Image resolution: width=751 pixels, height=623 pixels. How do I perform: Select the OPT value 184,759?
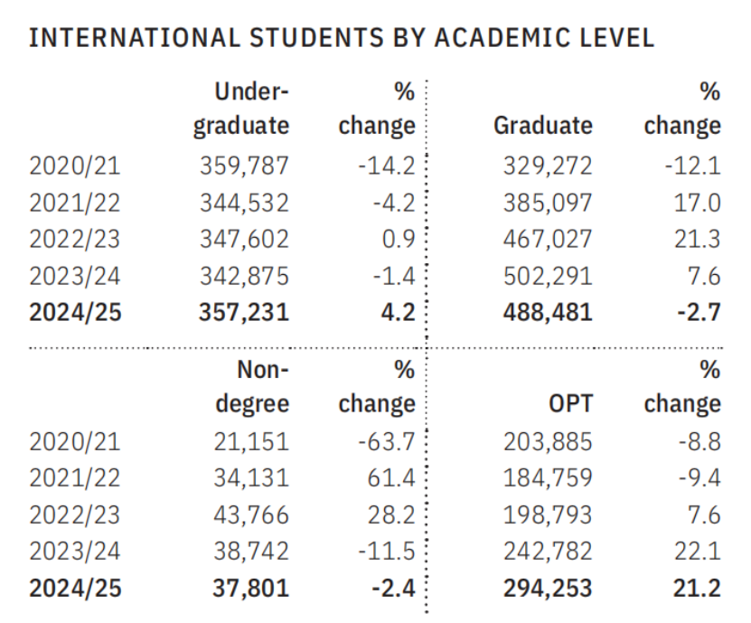pyautogui.click(x=548, y=478)
